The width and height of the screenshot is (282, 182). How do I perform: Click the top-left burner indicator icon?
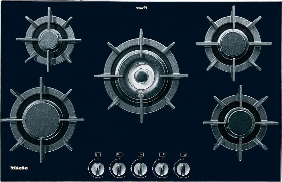(119, 155)
